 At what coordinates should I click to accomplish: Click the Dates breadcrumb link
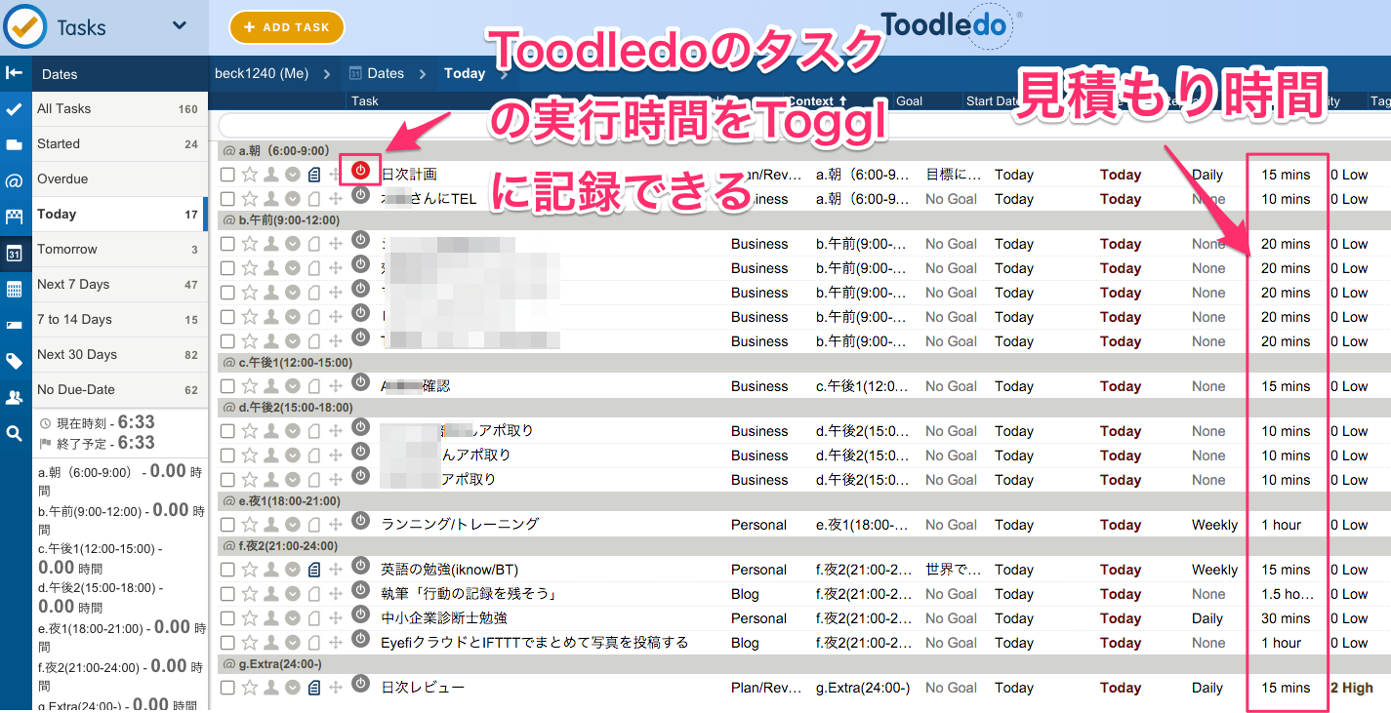385,73
